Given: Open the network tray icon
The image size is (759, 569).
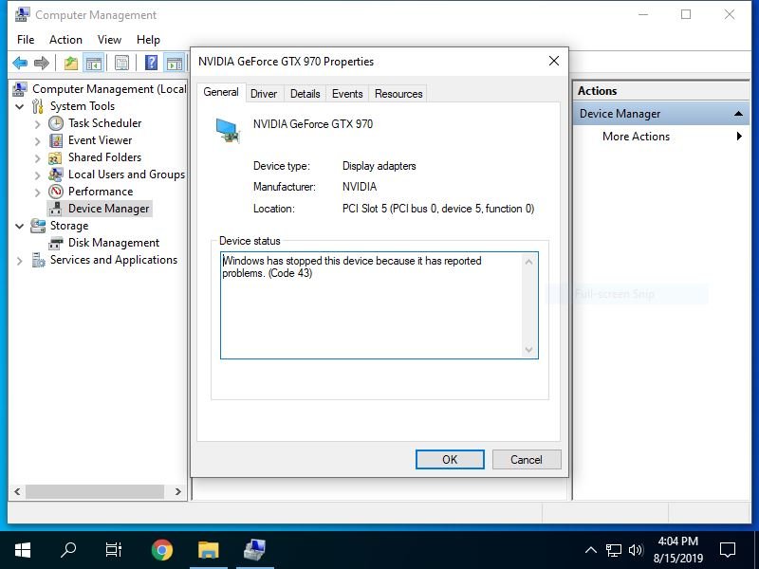Looking at the screenshot, I should pos(613,550).
